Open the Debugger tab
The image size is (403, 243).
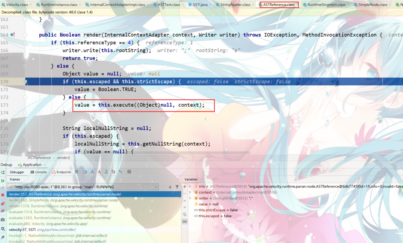tap(17, 172)
